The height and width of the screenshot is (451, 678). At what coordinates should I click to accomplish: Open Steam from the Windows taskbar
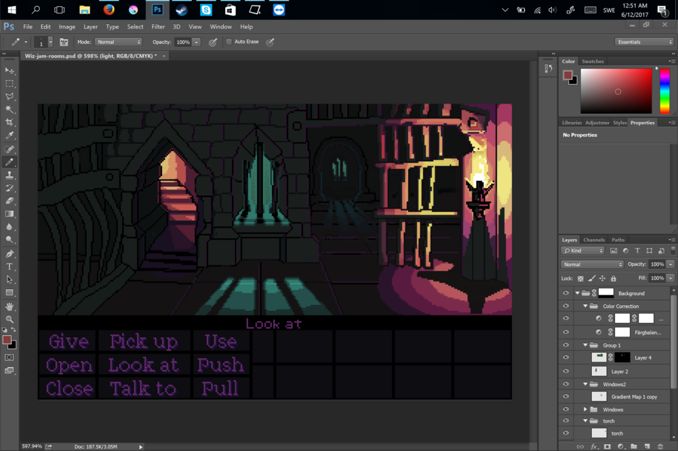point(181,10)
